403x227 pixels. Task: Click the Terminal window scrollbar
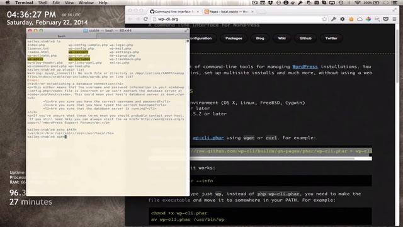click(x=188, y=40)
